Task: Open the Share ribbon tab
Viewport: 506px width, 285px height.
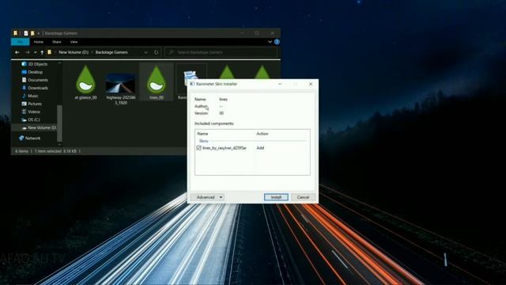Action: (56, 42)
